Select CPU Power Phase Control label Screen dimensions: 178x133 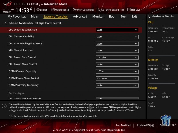23,64
